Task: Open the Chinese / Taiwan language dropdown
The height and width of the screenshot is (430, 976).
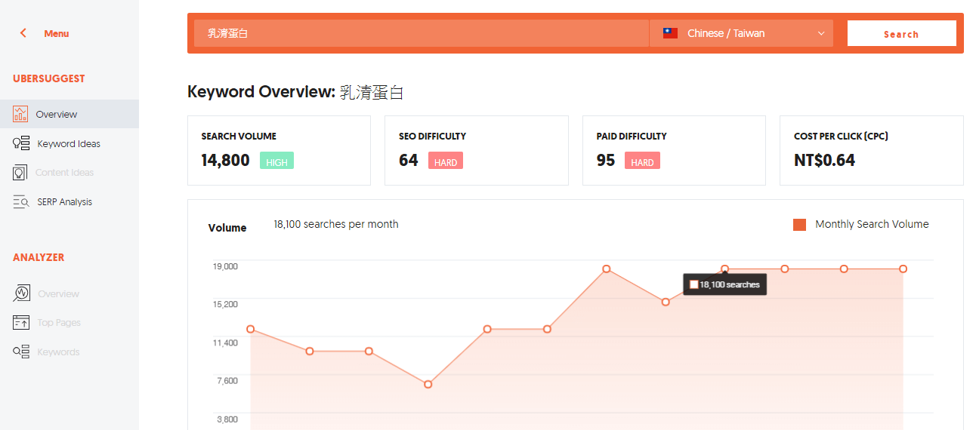Action: click(740, 33)
